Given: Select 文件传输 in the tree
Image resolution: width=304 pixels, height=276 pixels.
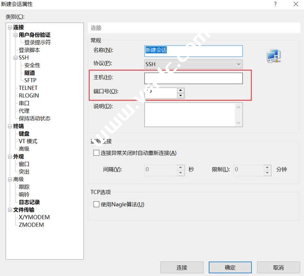Looking at the screenshot, I should [x=24, y=210].
